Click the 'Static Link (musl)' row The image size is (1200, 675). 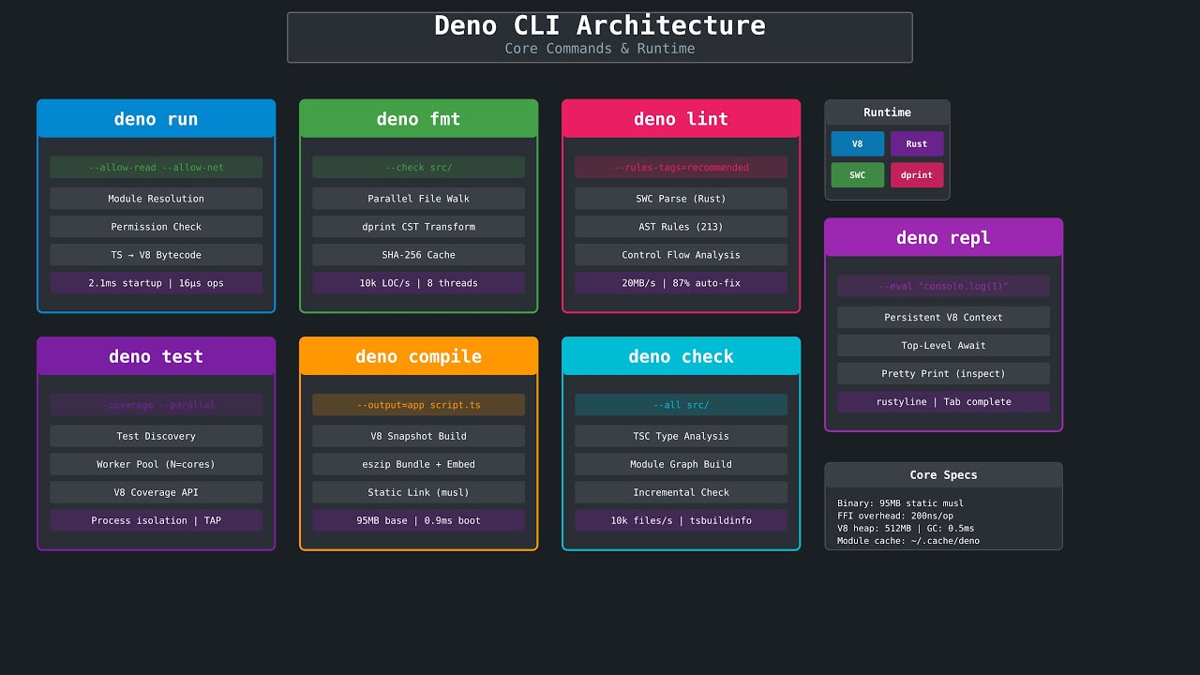tap(419, 492)
